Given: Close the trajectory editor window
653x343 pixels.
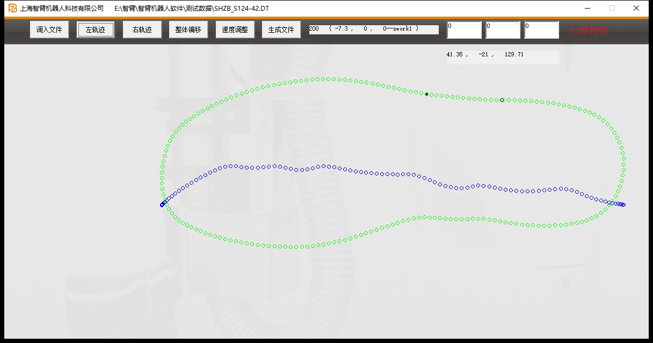Looking at the screenshot, I should 636,9.
